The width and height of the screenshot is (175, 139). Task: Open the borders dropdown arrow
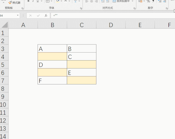(51, 1)
